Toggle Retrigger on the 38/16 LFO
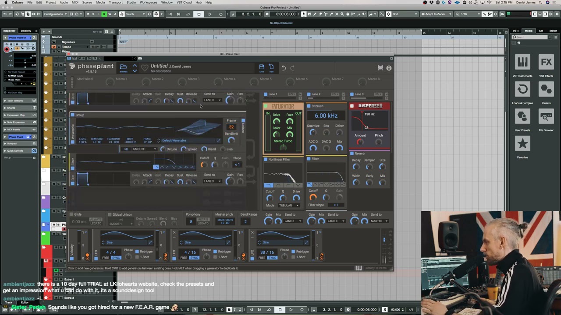 pyautogui.click(x=293, y=252)
